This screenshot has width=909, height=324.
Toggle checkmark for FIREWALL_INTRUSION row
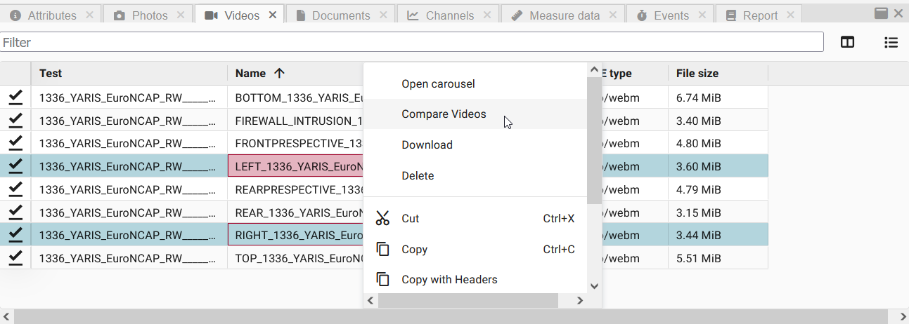15,121
